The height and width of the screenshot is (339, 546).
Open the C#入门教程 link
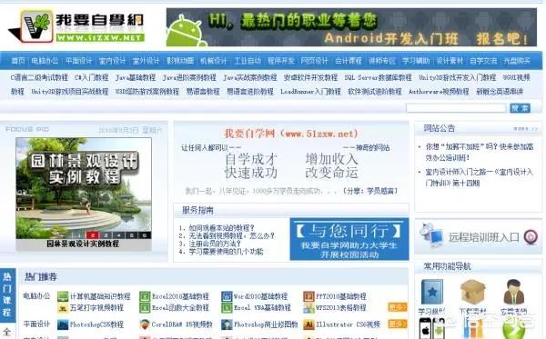coord(92,77)
